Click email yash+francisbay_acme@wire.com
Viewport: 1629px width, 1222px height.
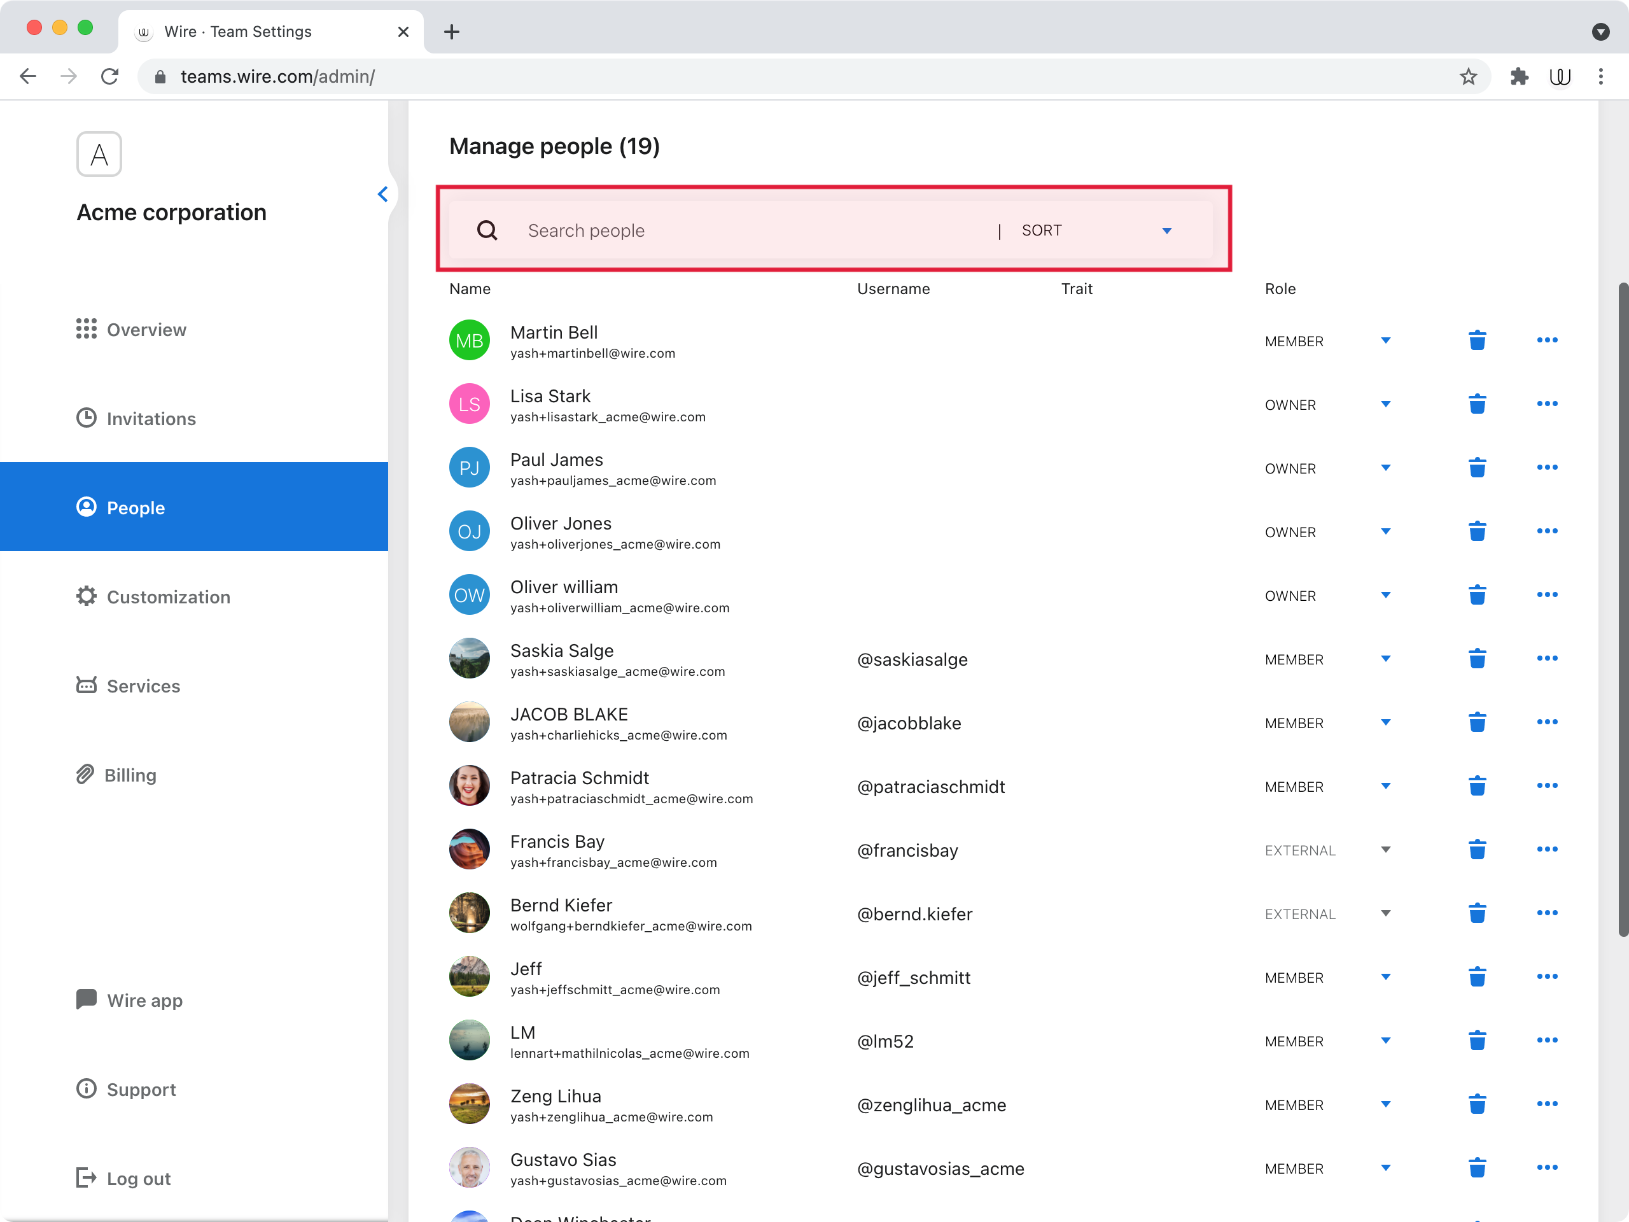click(x=613, y=862)
